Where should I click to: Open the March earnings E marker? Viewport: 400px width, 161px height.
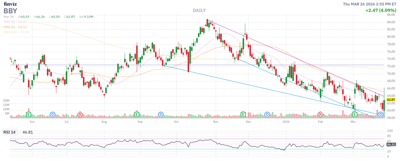click(355, 114)
